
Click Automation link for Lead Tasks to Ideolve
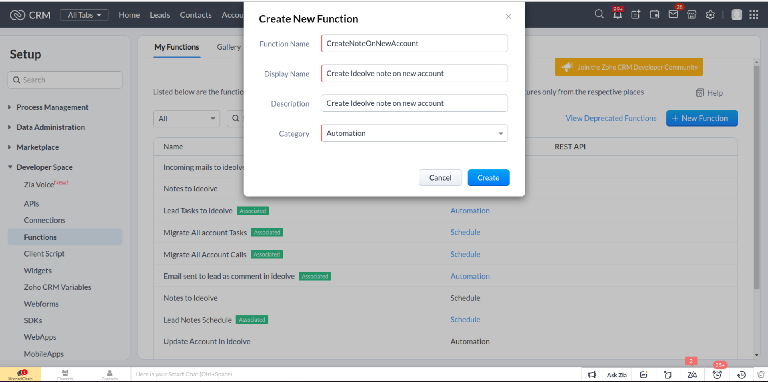click(x=470, y=211)
